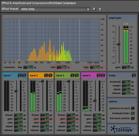Screen dimensions: 139x136
Task: Edit band 2 thresh value field
Action: (x=44, y=115)
